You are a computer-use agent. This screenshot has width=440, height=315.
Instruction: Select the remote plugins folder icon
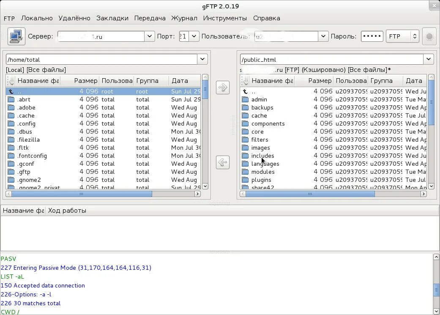point(245,180)
